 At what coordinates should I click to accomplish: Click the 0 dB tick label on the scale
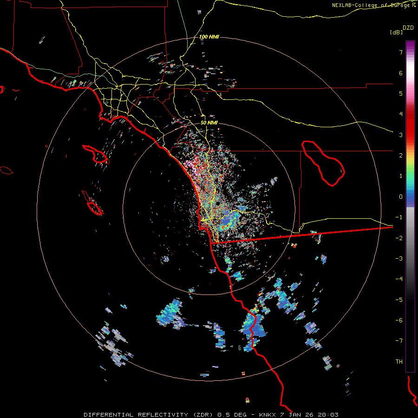coord(401,197)
